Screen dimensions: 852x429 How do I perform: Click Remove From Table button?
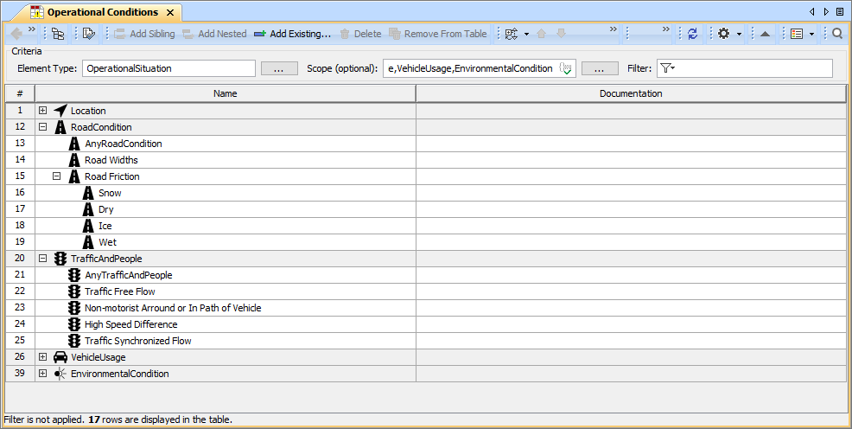pos(438,34)
